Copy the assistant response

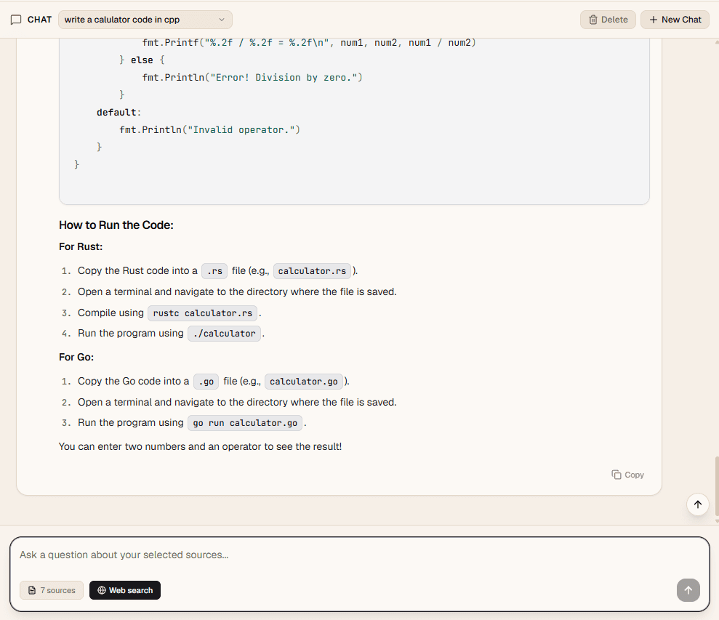click(627, 475)
